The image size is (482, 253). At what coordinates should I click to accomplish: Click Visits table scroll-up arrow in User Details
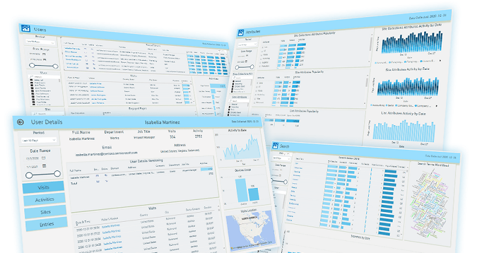[x=219, y=206]
